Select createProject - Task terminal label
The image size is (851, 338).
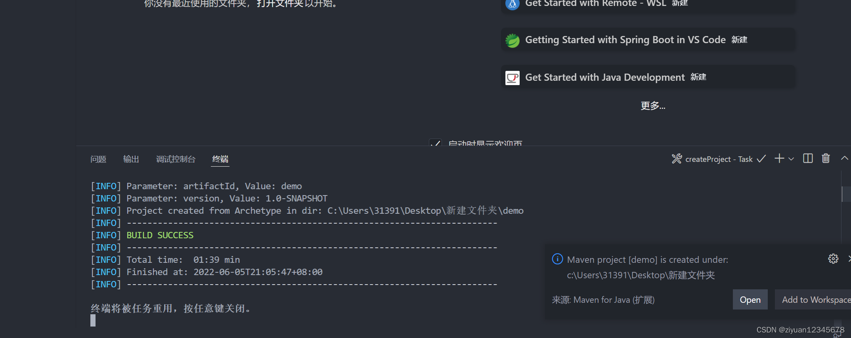click(719, 159)
